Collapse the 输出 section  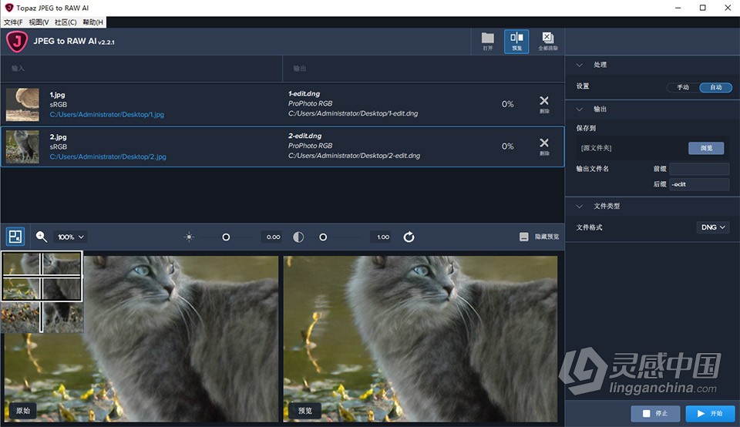[x=580, y=109]
